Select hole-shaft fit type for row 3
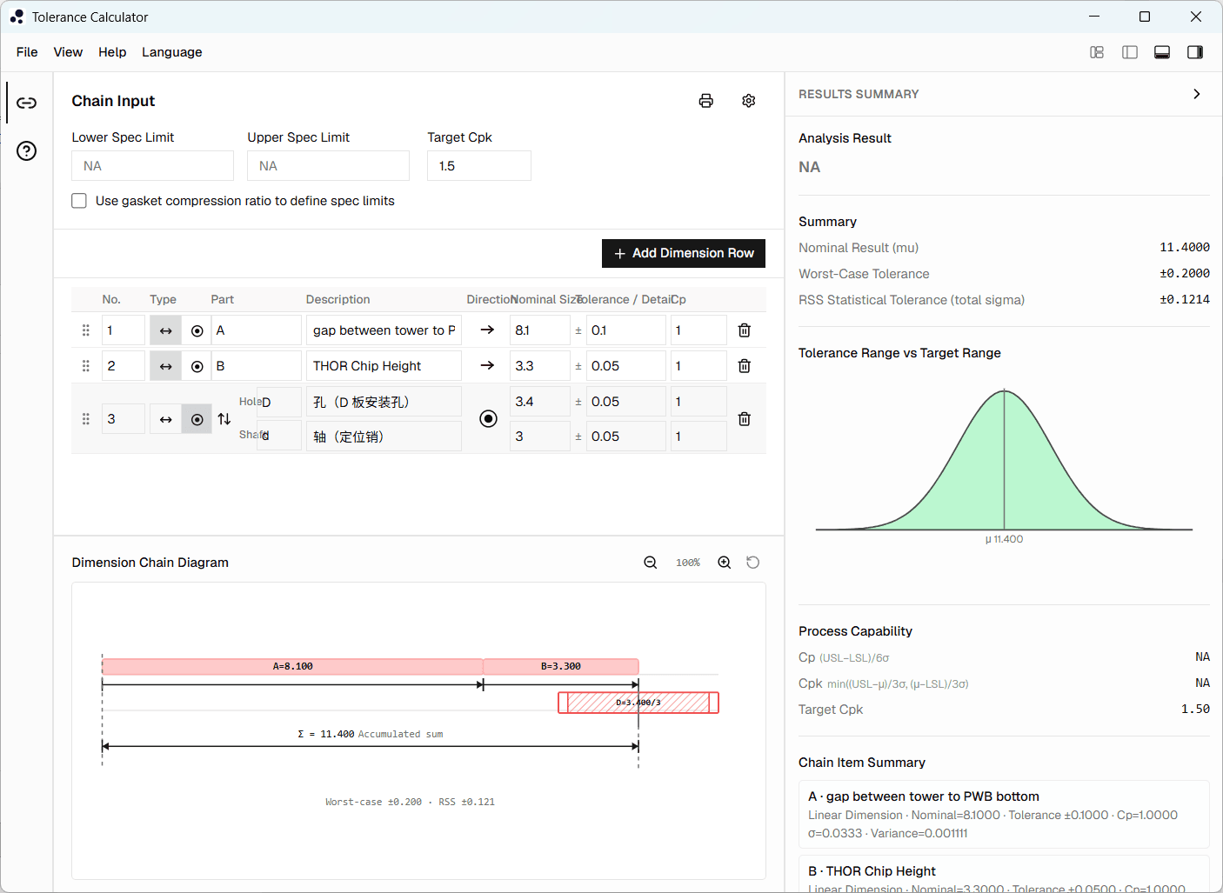 click(x=197, y=419)
